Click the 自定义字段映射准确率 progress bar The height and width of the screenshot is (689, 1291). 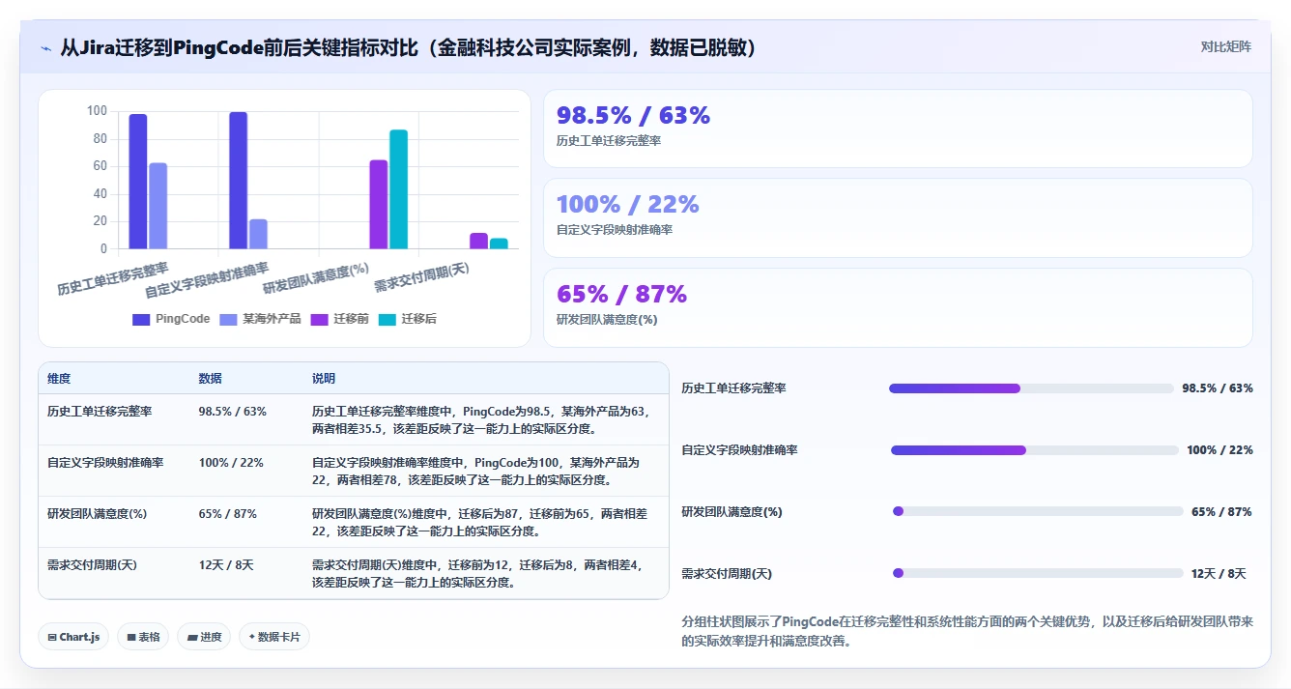coord(1034,450)
